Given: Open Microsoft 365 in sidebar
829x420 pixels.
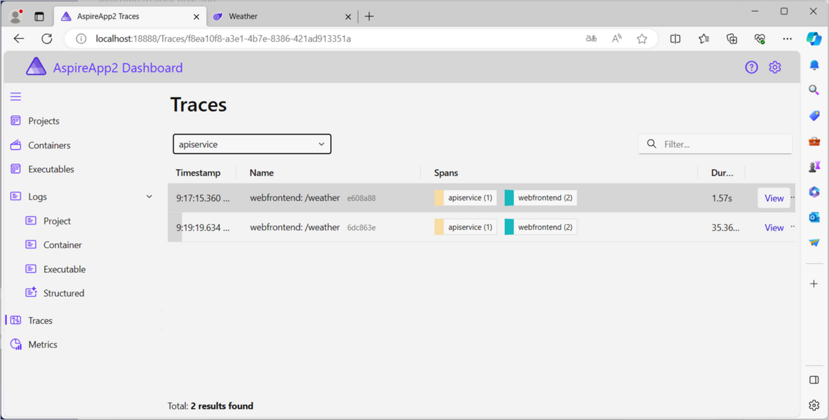Looking at the screenshot, I should click(x=814, y=192).
